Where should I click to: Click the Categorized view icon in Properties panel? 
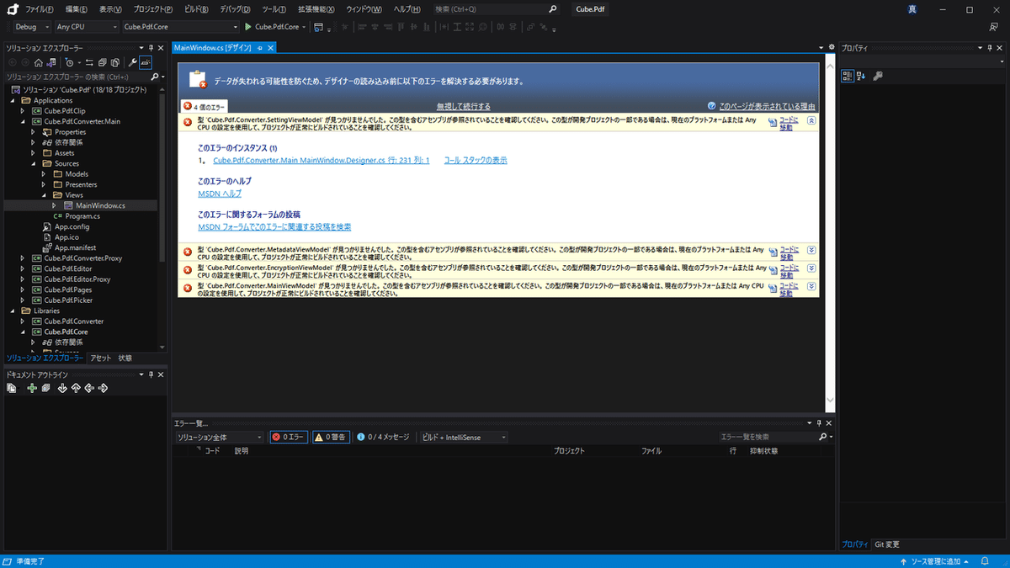click(848, 76)
